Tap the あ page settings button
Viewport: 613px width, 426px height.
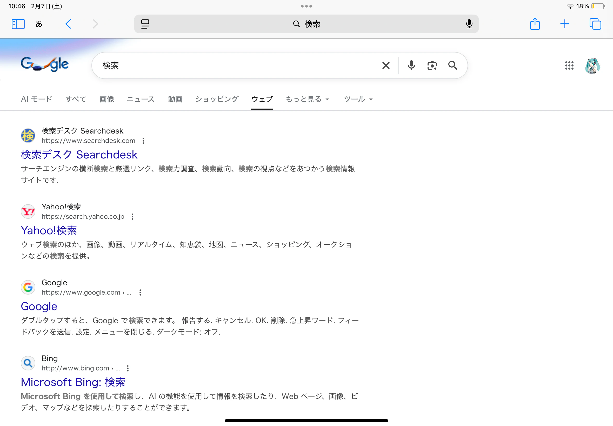click(39, 24)
